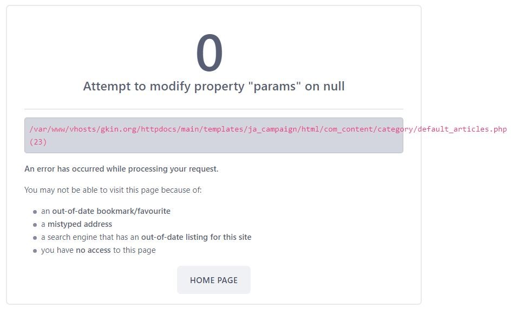Click the overflowing "default_articles.php" filename
Screen dimensions: 517x314
[462, 129]
